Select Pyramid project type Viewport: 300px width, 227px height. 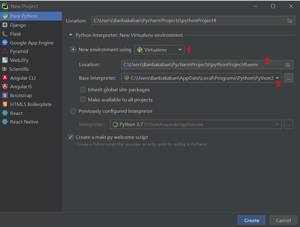pos(31,51)
